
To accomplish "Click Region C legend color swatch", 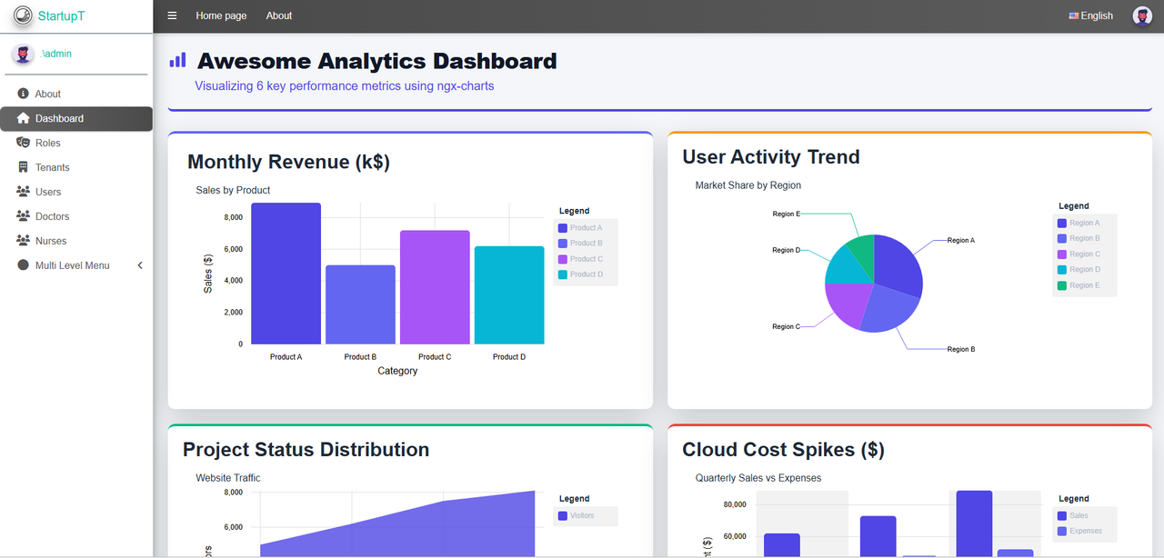I will point(1062,254).
